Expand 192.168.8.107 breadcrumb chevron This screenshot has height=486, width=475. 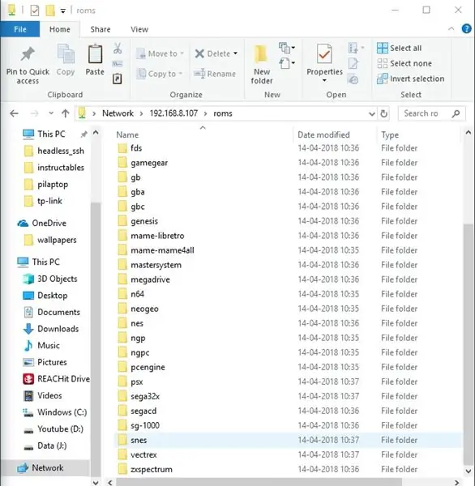[205, 113]
